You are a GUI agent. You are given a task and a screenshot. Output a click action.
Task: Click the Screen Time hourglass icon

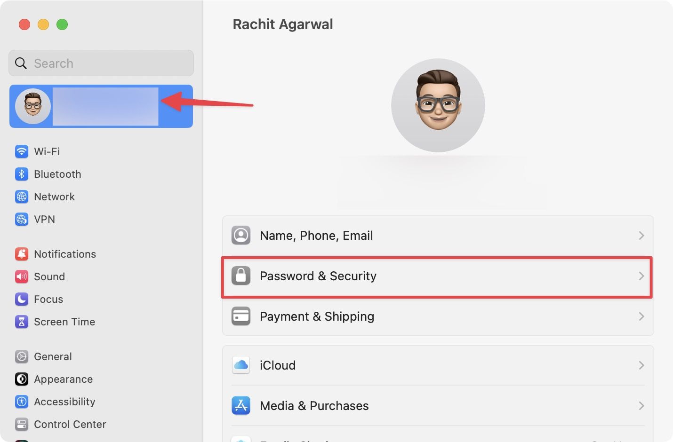pos(22,322)
